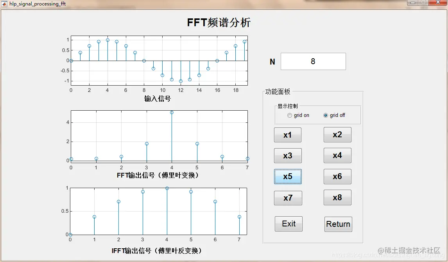Click the Return button
Image resolution: width=448 pixels, height=262 pixels.
click(x=338, y=224)
